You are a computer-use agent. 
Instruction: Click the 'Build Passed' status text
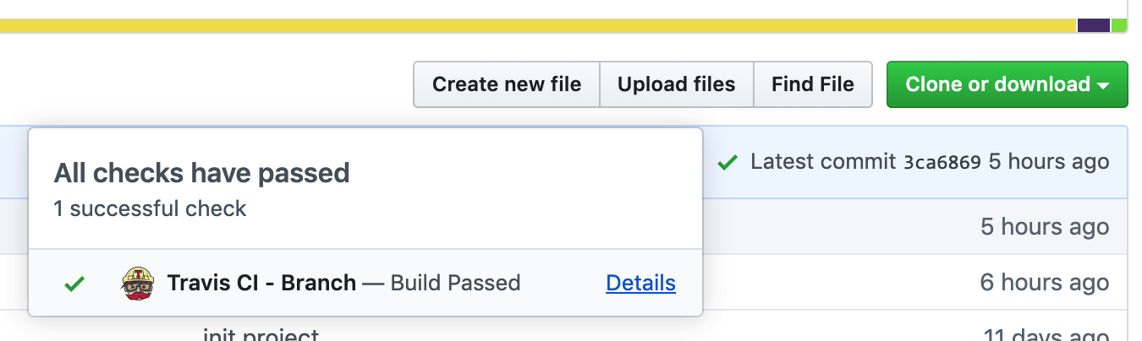455,283
